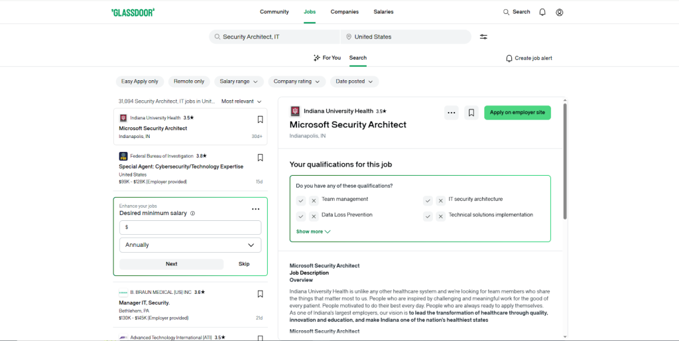Open three-dot menu on salary card

click(255, 209)
